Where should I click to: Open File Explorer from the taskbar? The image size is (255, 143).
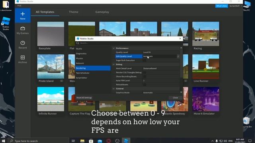tap(82, 141)
